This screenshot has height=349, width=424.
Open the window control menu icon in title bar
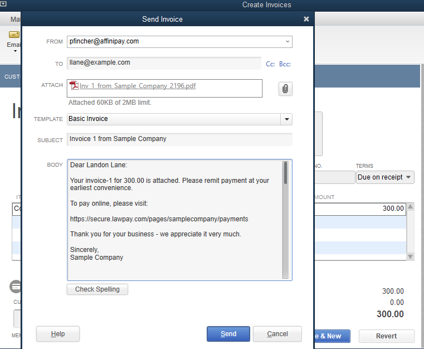pyautogui.click(x=3, y=4)
